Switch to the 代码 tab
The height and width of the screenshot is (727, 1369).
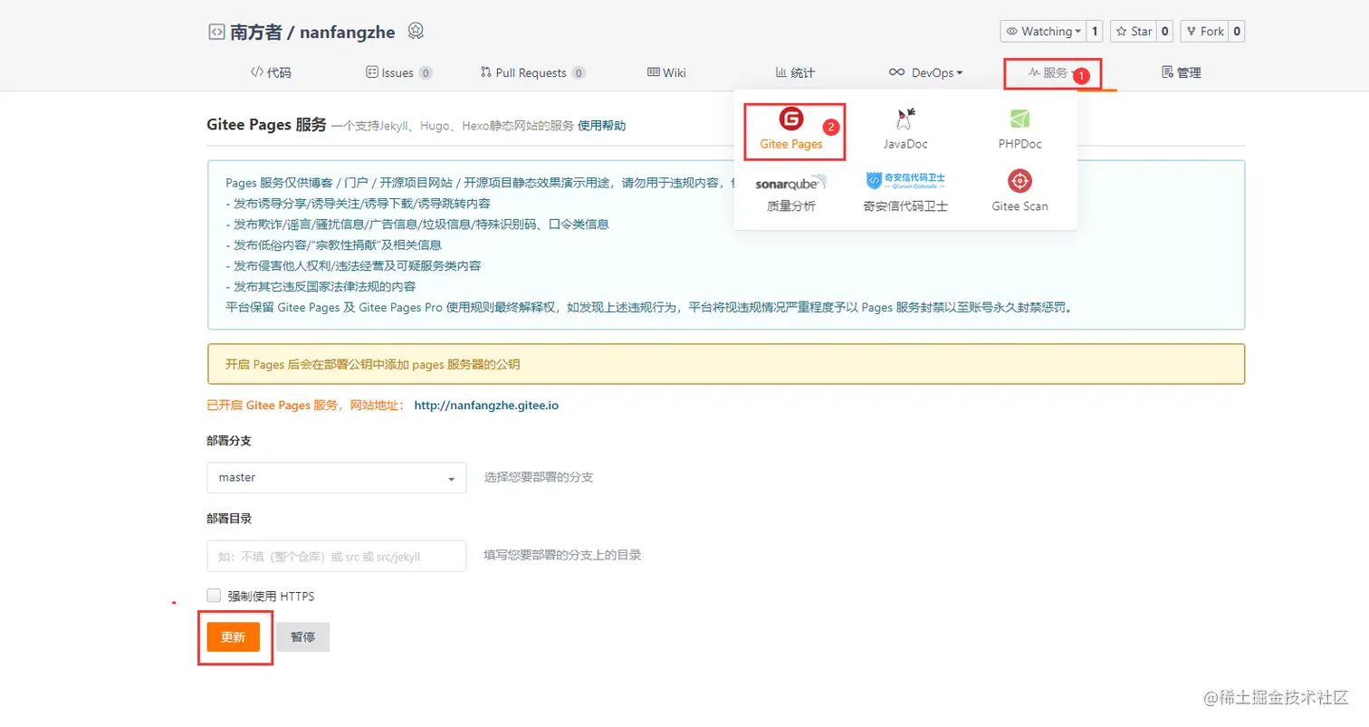[271, 72]
